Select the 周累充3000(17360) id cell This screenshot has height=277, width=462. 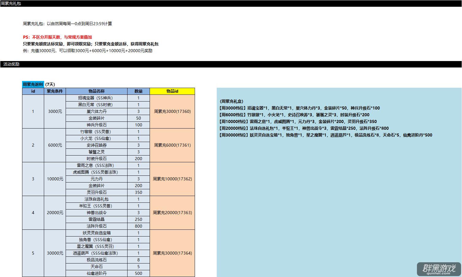pos(172,111)
